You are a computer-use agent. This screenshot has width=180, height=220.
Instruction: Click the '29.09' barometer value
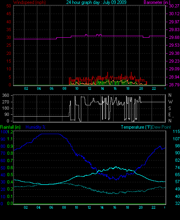[x=174, y=69]
